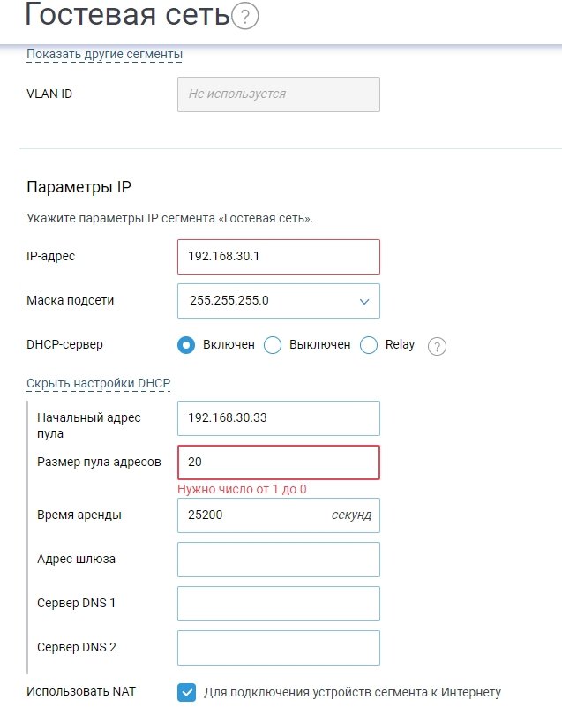Click Время аренды seconds field

(x=279, y=515)
